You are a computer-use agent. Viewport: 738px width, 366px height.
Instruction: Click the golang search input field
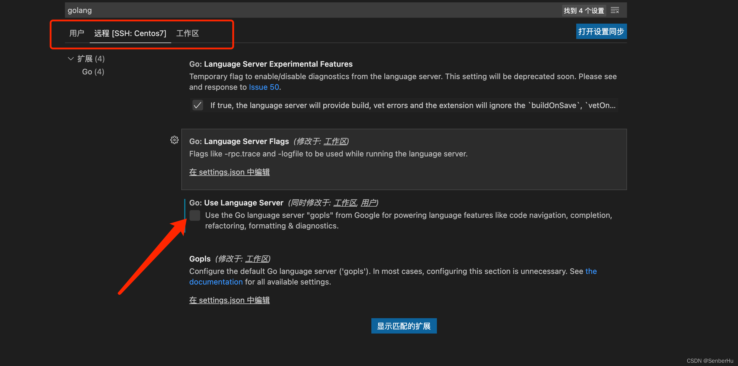click(207, 10)
